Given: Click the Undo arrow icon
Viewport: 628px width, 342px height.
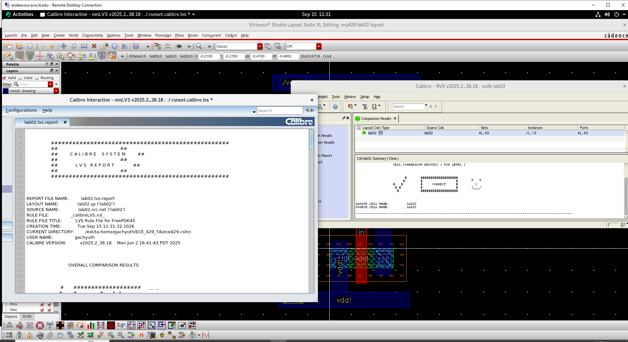Looking at the screenshot, I should 42,46.
